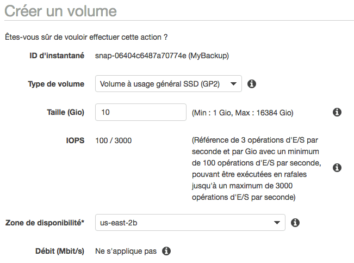Click the Débit (Mbit/s) label

pyautogui.click(x=60, y=251)
